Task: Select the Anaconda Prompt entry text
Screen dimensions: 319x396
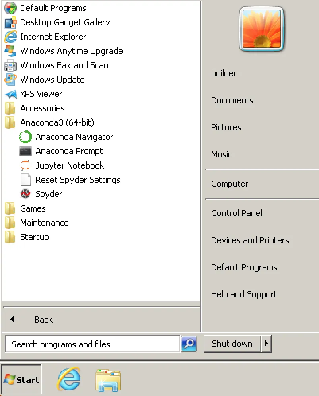Action: coord(69,151)
